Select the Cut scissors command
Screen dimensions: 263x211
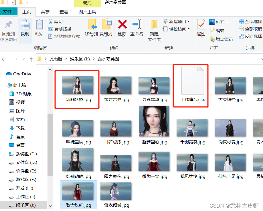tap(56, 22)
